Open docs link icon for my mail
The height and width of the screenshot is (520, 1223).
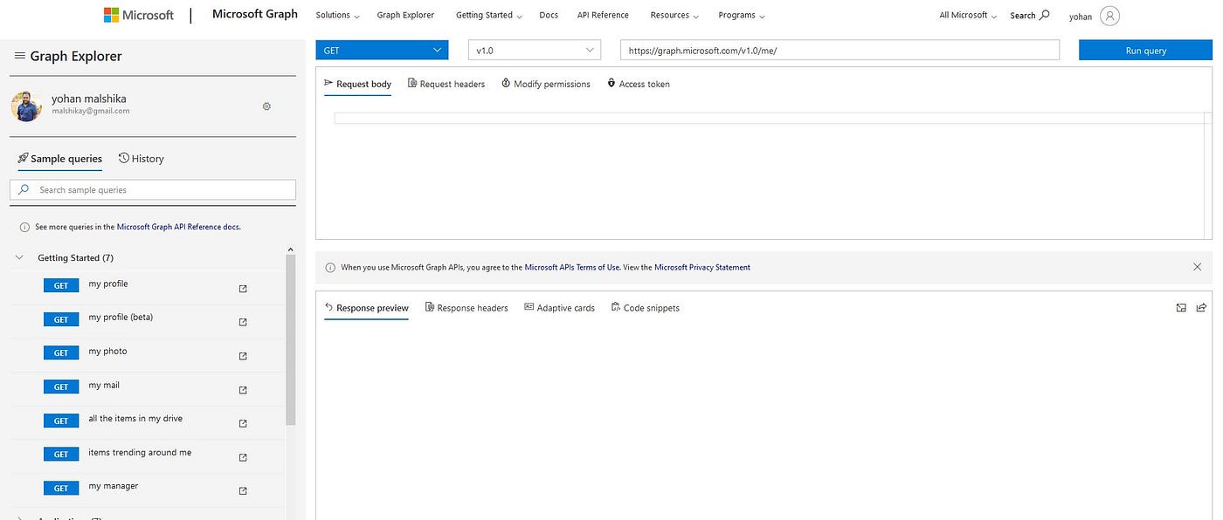click(x=243, y=390)
